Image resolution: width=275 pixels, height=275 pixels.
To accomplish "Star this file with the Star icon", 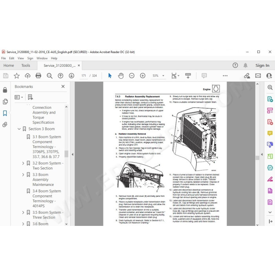I will pyautogui.click(x=16, y=76).
